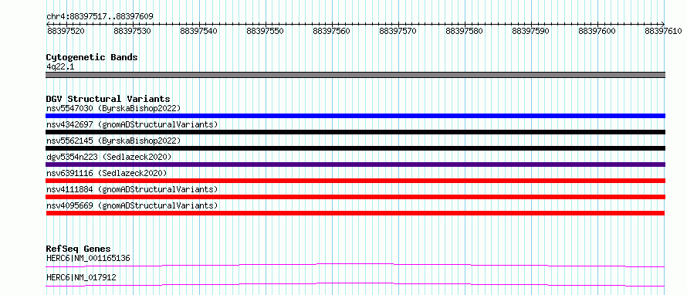Open gene label HERC6|NM_017912
Image resolution: width=687 pixels, height=295 pixels.
[81, 277]
